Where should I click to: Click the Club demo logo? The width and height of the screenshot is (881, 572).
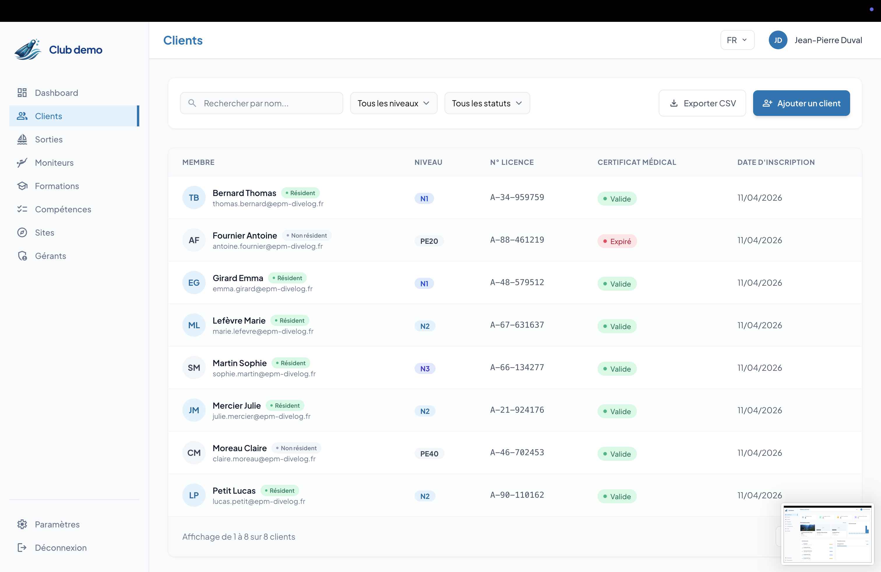pyautogui.click(x=28, y=50)
